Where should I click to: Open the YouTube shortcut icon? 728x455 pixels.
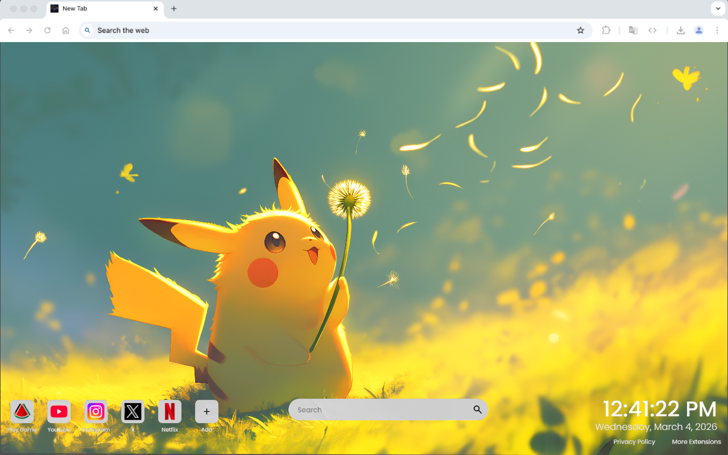coord(59,411)
